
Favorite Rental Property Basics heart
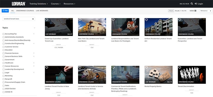coord(146,68)
